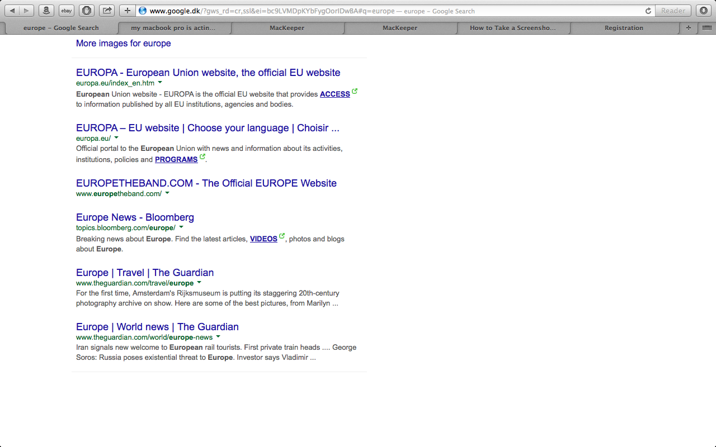Click the globe site icon in address bar

[x=143, y=11]
